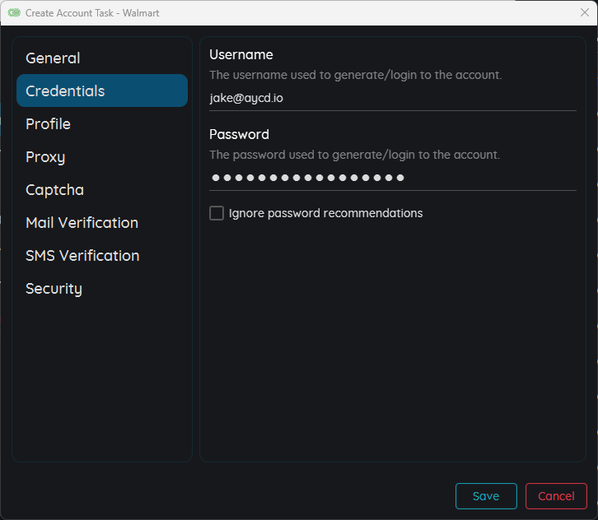
Task: Close the Create Account Task window
Action: click(584, 12)
